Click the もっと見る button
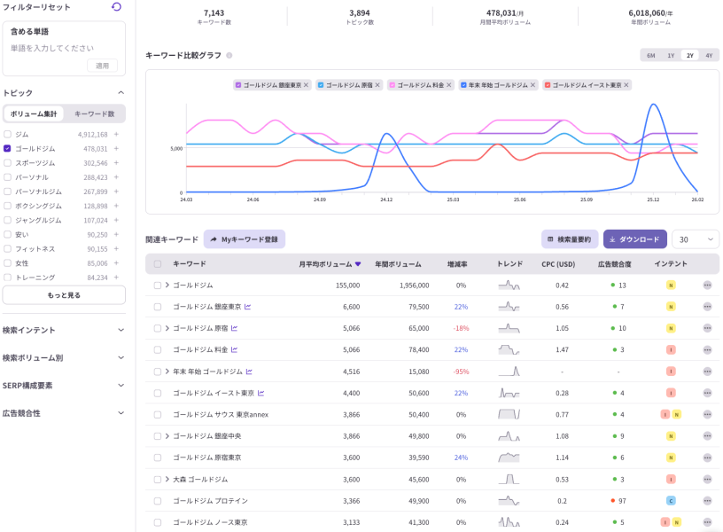The width and height of the screenshot is (723, 532). point(64,295)
